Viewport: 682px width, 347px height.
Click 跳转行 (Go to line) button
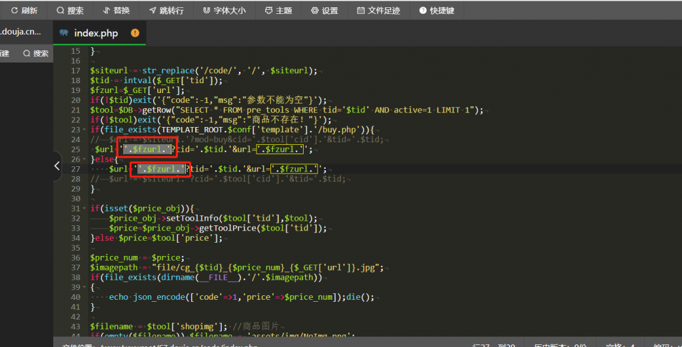[167, 11]
